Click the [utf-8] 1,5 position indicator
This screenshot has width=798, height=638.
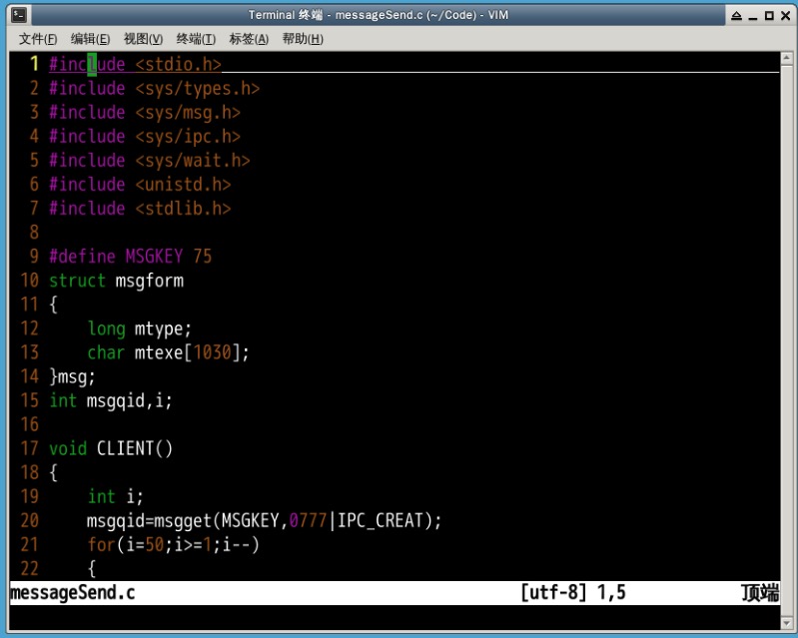[x=572, y=592]
